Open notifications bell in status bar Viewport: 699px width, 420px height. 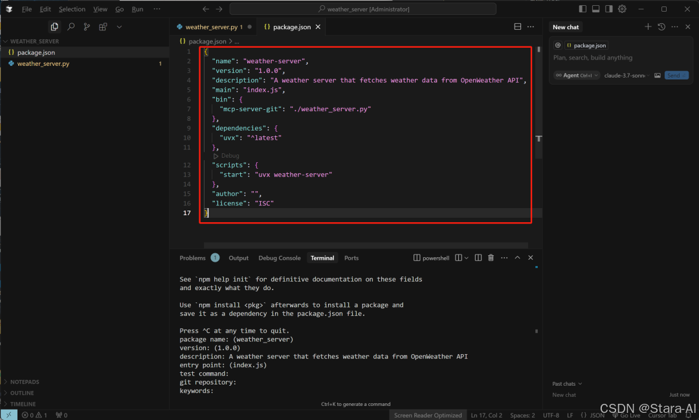click(x=689, y=415)
